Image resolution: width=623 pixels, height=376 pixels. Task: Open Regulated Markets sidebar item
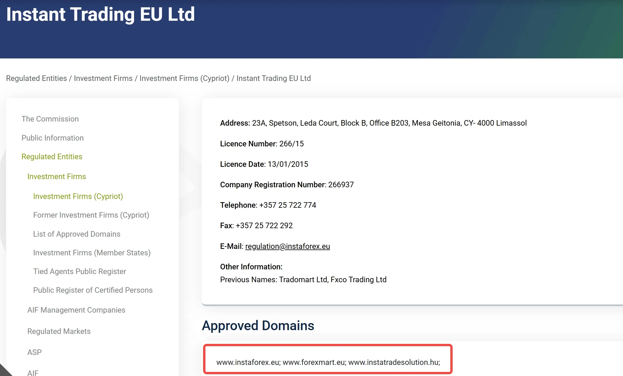click(x=59, y=331)
